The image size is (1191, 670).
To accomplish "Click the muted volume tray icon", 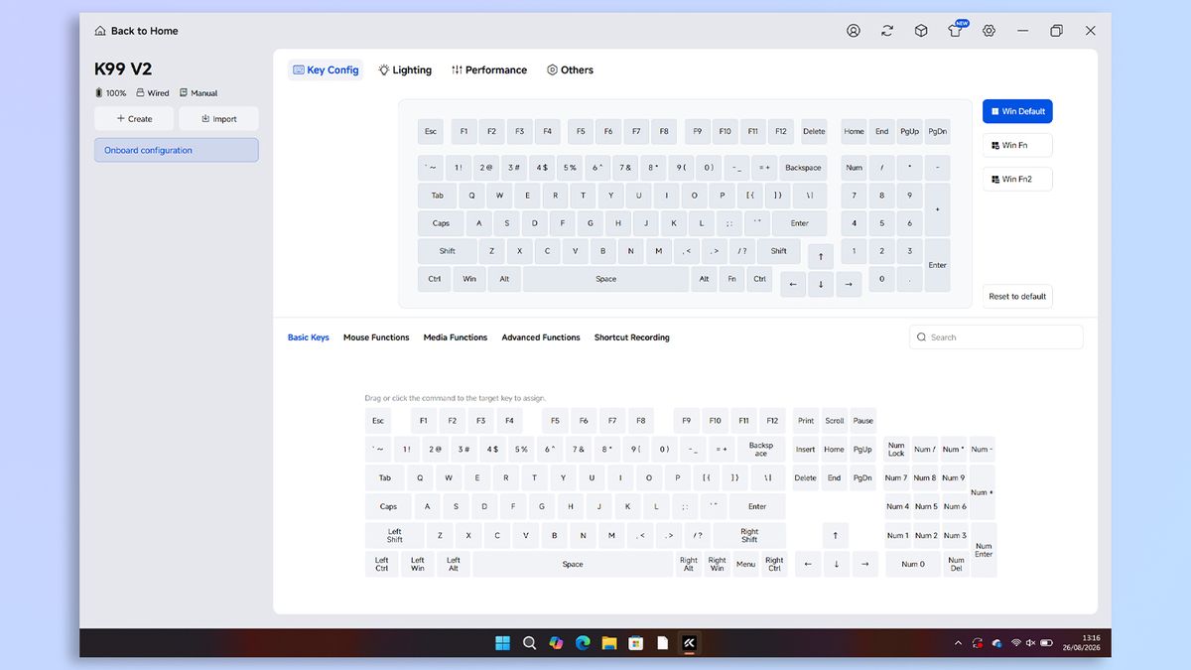I will click(1030, 643).
